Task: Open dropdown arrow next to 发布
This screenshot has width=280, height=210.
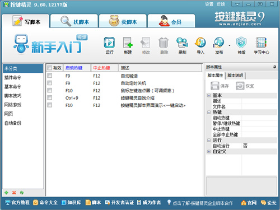Action: click(230, 45)
